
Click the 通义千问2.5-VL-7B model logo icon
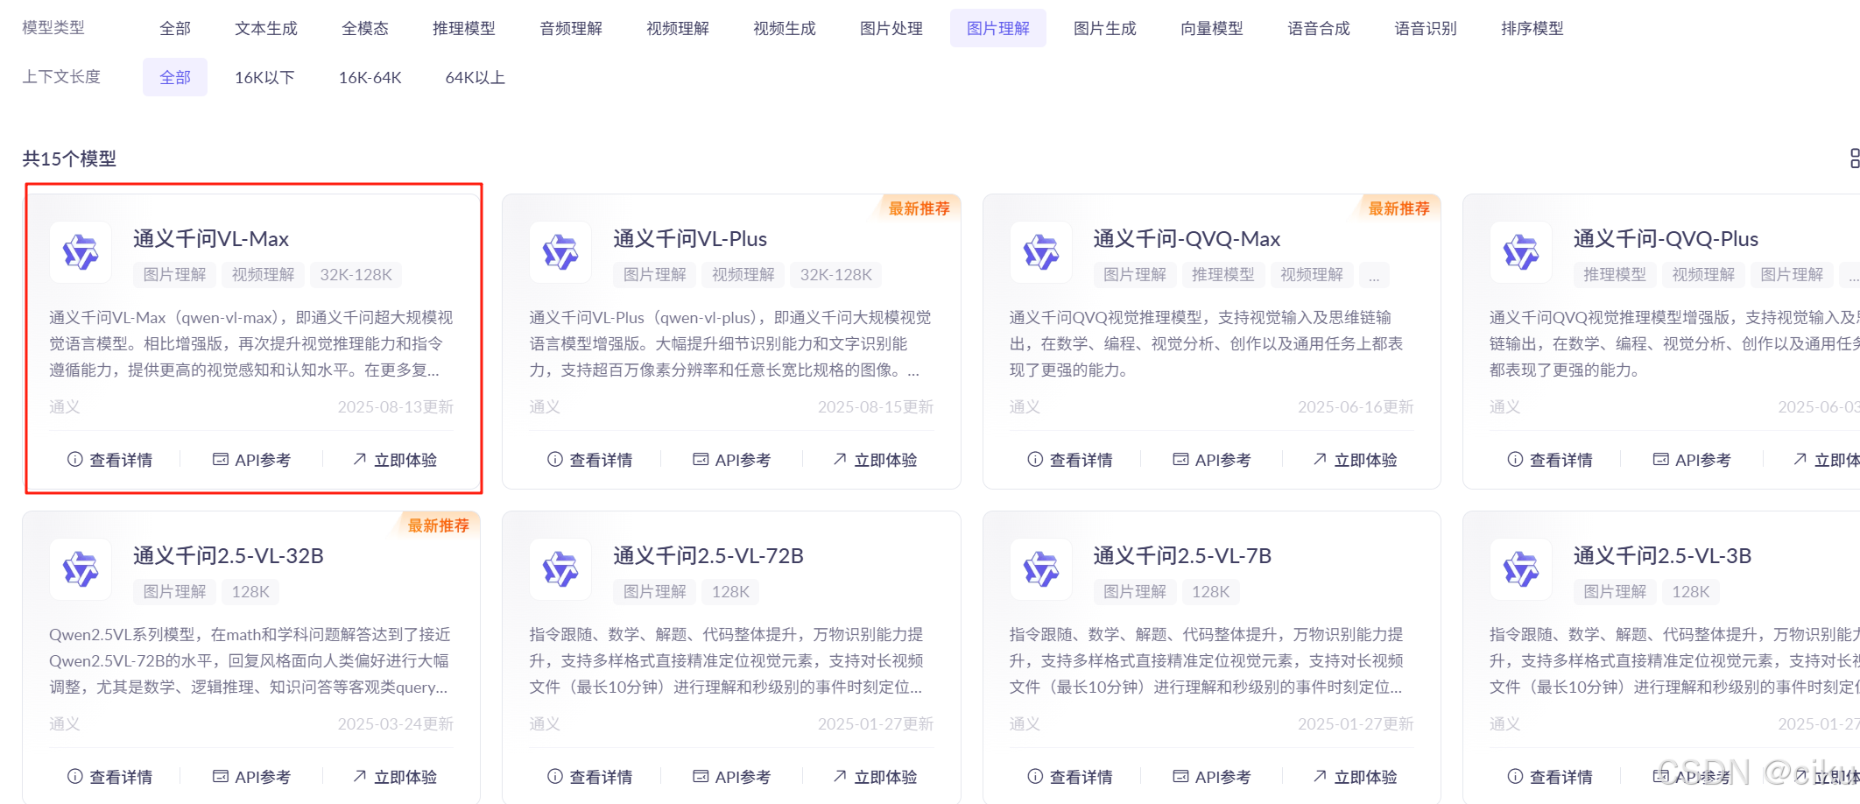(1041, 569)
